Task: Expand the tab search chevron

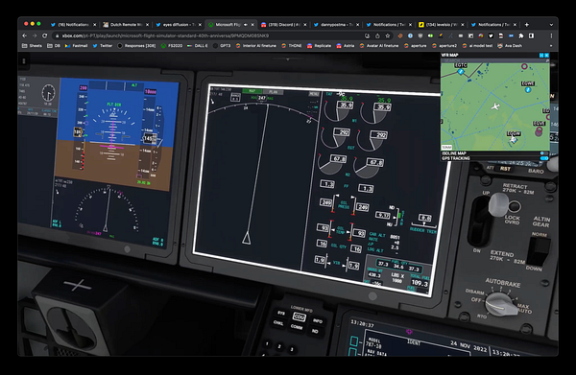Action: click(x=551, y=25)
